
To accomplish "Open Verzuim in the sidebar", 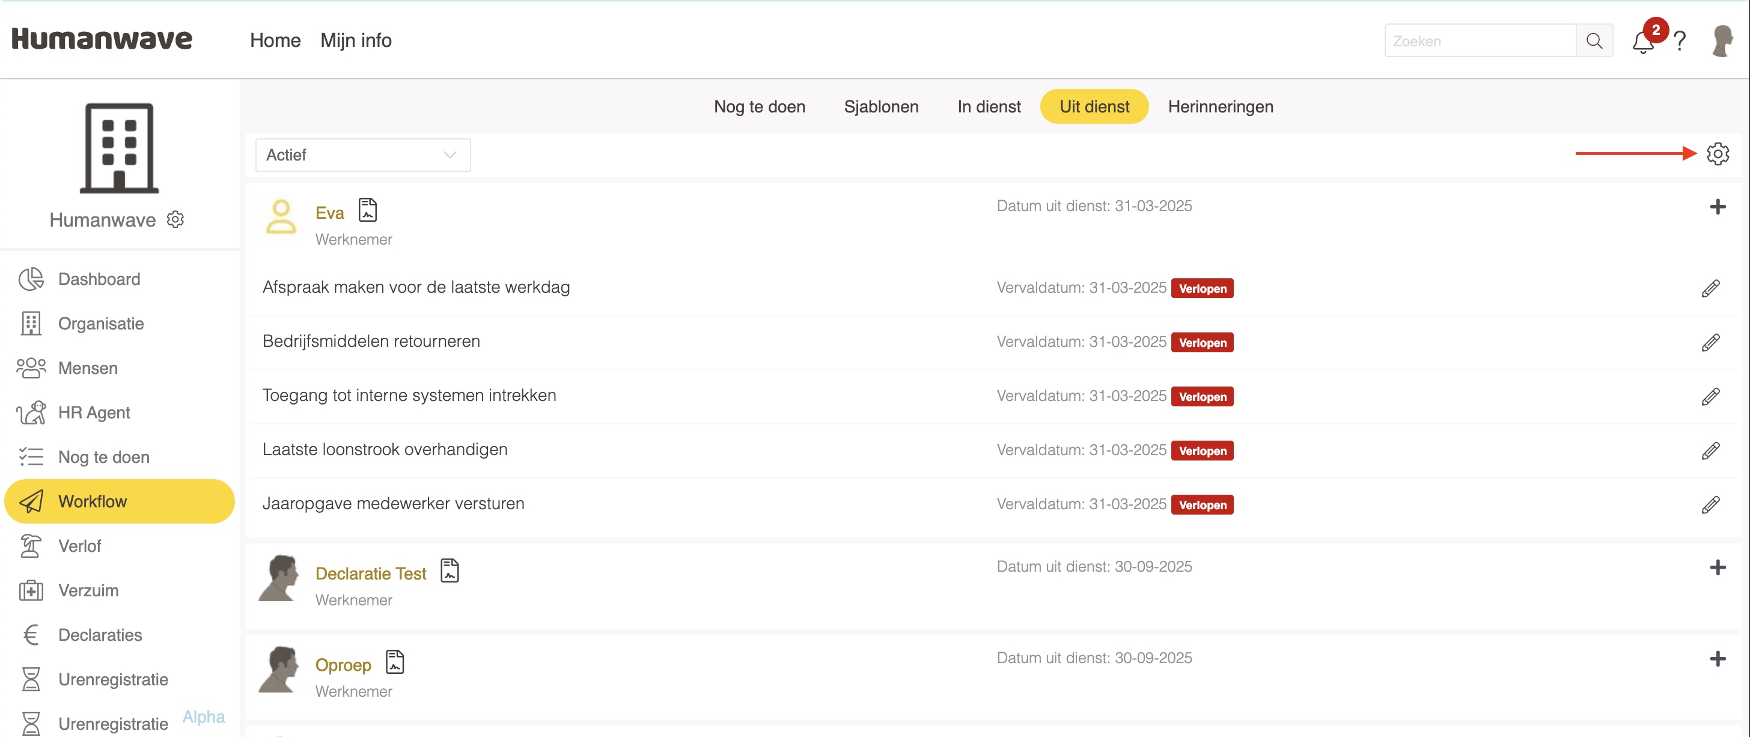I will point(120,590).
